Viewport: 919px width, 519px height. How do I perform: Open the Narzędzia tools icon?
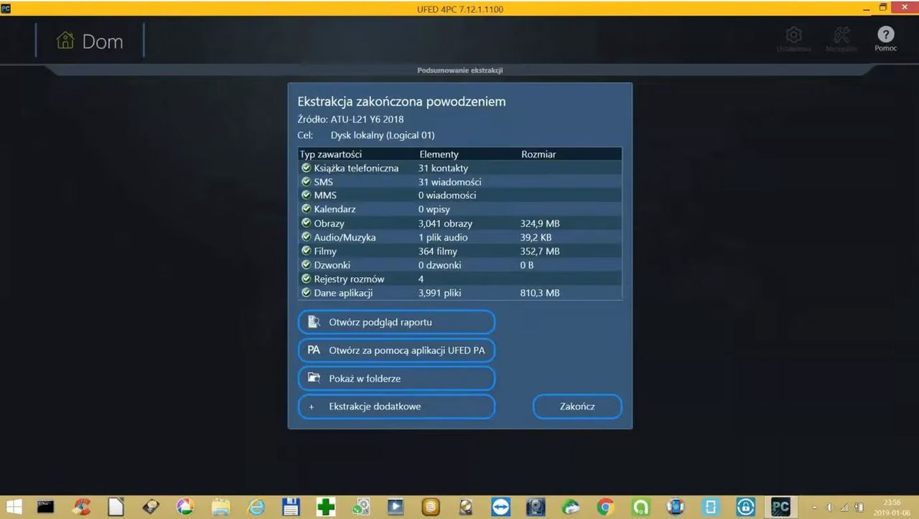[x=840, y=39]
